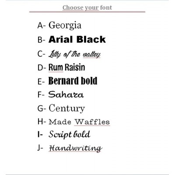Select the Century font option
The width and height of the screenshot is (175, 175).
(x=66, y=108)
